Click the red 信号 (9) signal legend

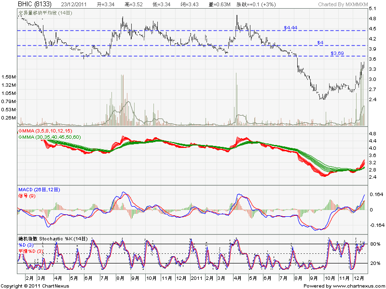point(27,196)
